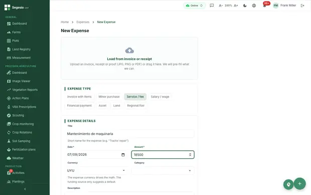
Task: Click Load from invoice or receipt area
Action: [129, 58]
